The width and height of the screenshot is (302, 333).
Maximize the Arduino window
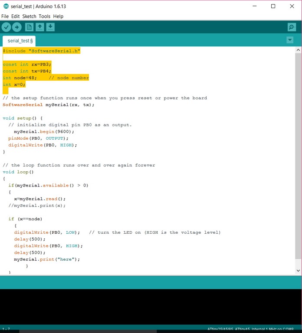coord(273,6)
